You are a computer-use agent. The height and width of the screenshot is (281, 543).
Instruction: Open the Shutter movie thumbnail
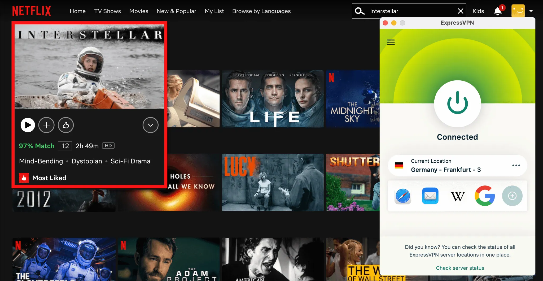click(x=353, y=183)
